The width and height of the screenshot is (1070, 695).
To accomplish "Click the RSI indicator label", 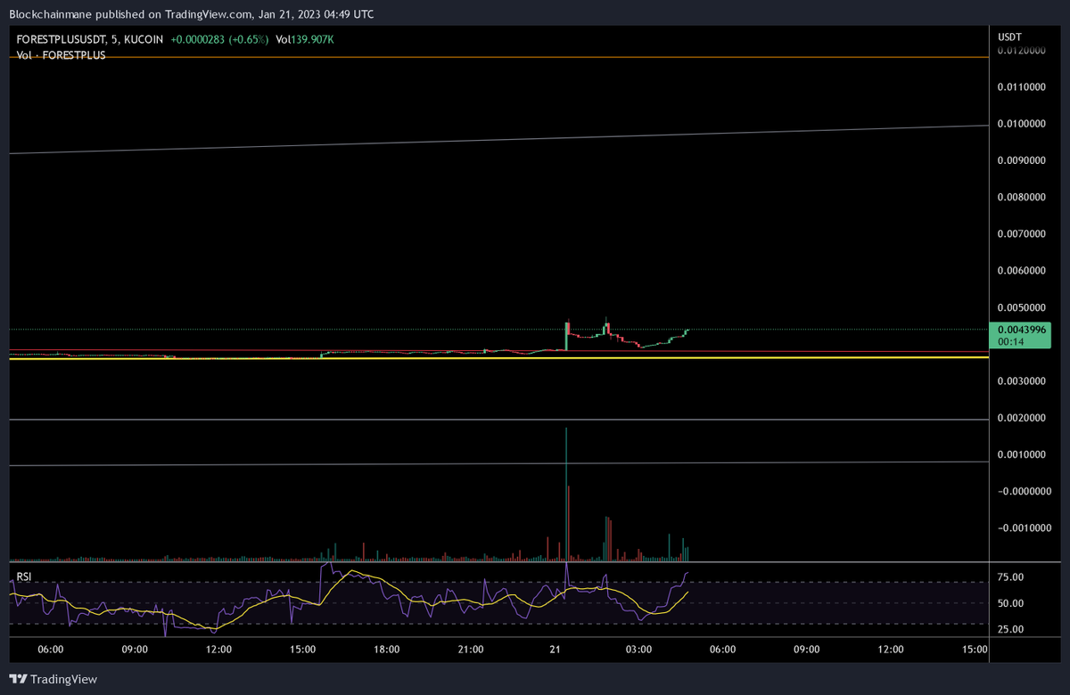I will [23, 577].
